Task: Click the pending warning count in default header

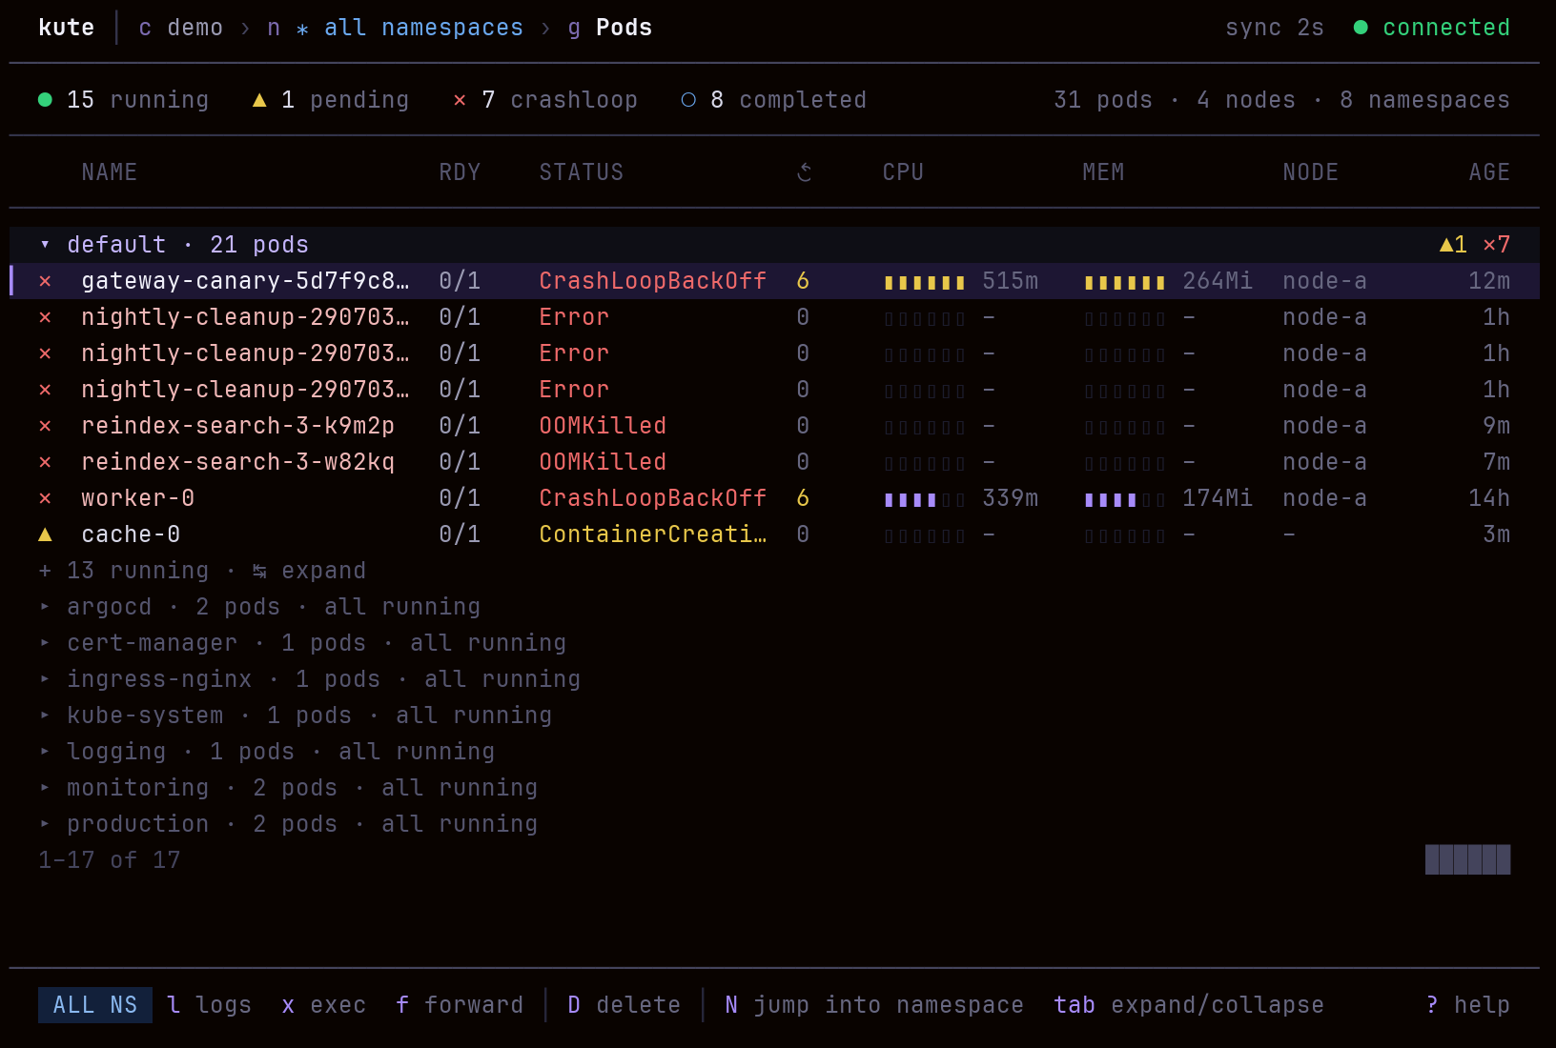Action: click(x=1453, y=245)
